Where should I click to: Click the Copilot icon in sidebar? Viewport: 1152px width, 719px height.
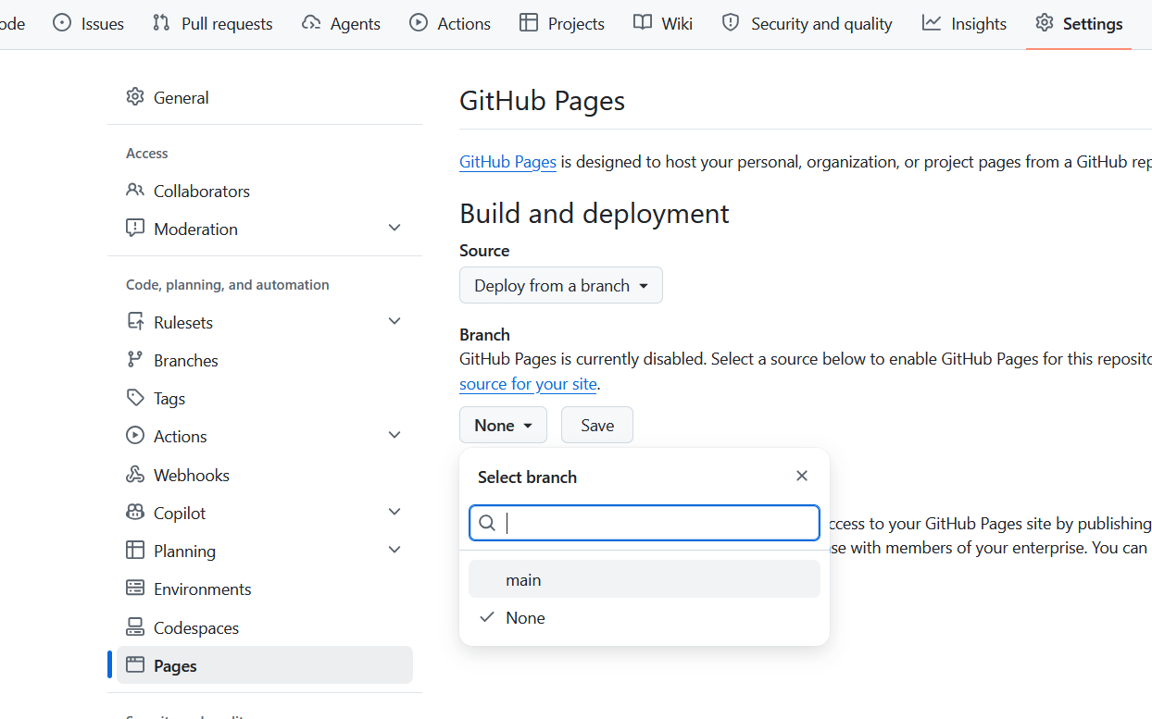point(135,512)
